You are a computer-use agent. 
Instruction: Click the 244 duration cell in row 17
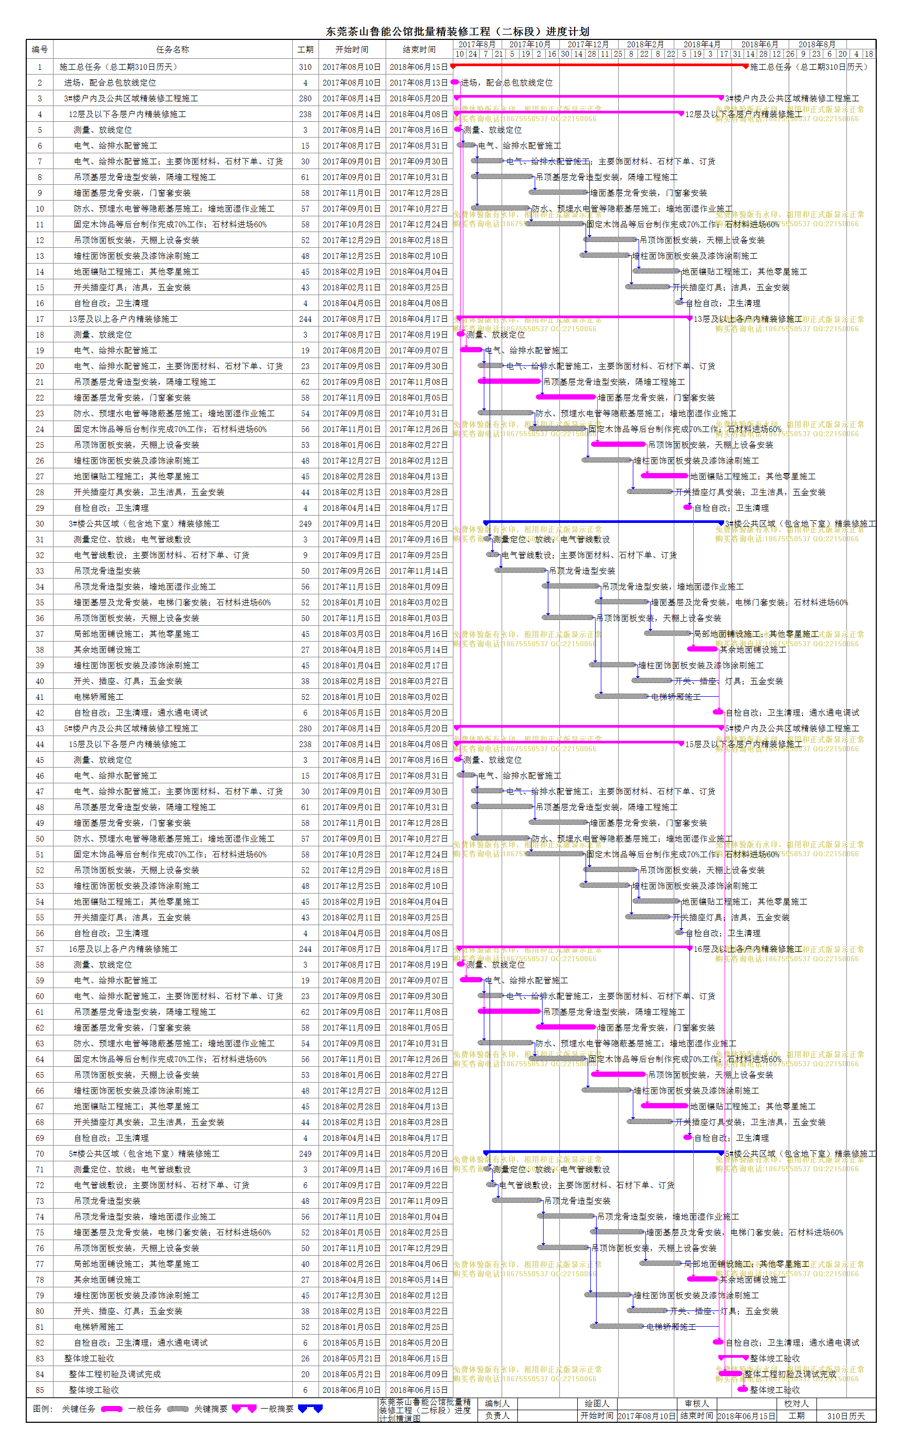305,319
